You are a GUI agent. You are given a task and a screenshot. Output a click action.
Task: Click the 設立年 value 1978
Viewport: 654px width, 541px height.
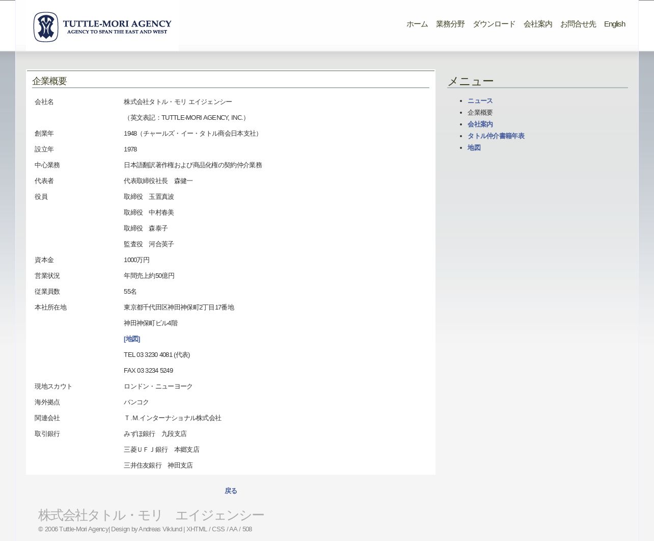[x=130, y=149]
